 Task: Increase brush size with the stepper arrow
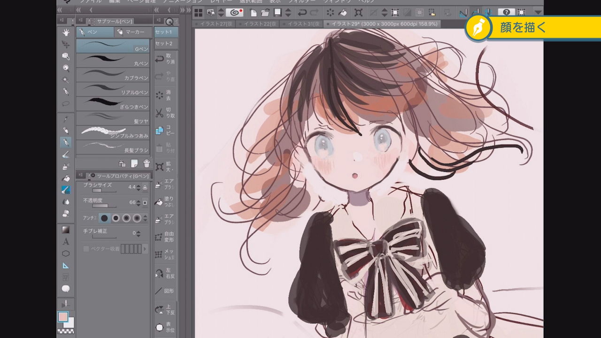coord(138,185)
